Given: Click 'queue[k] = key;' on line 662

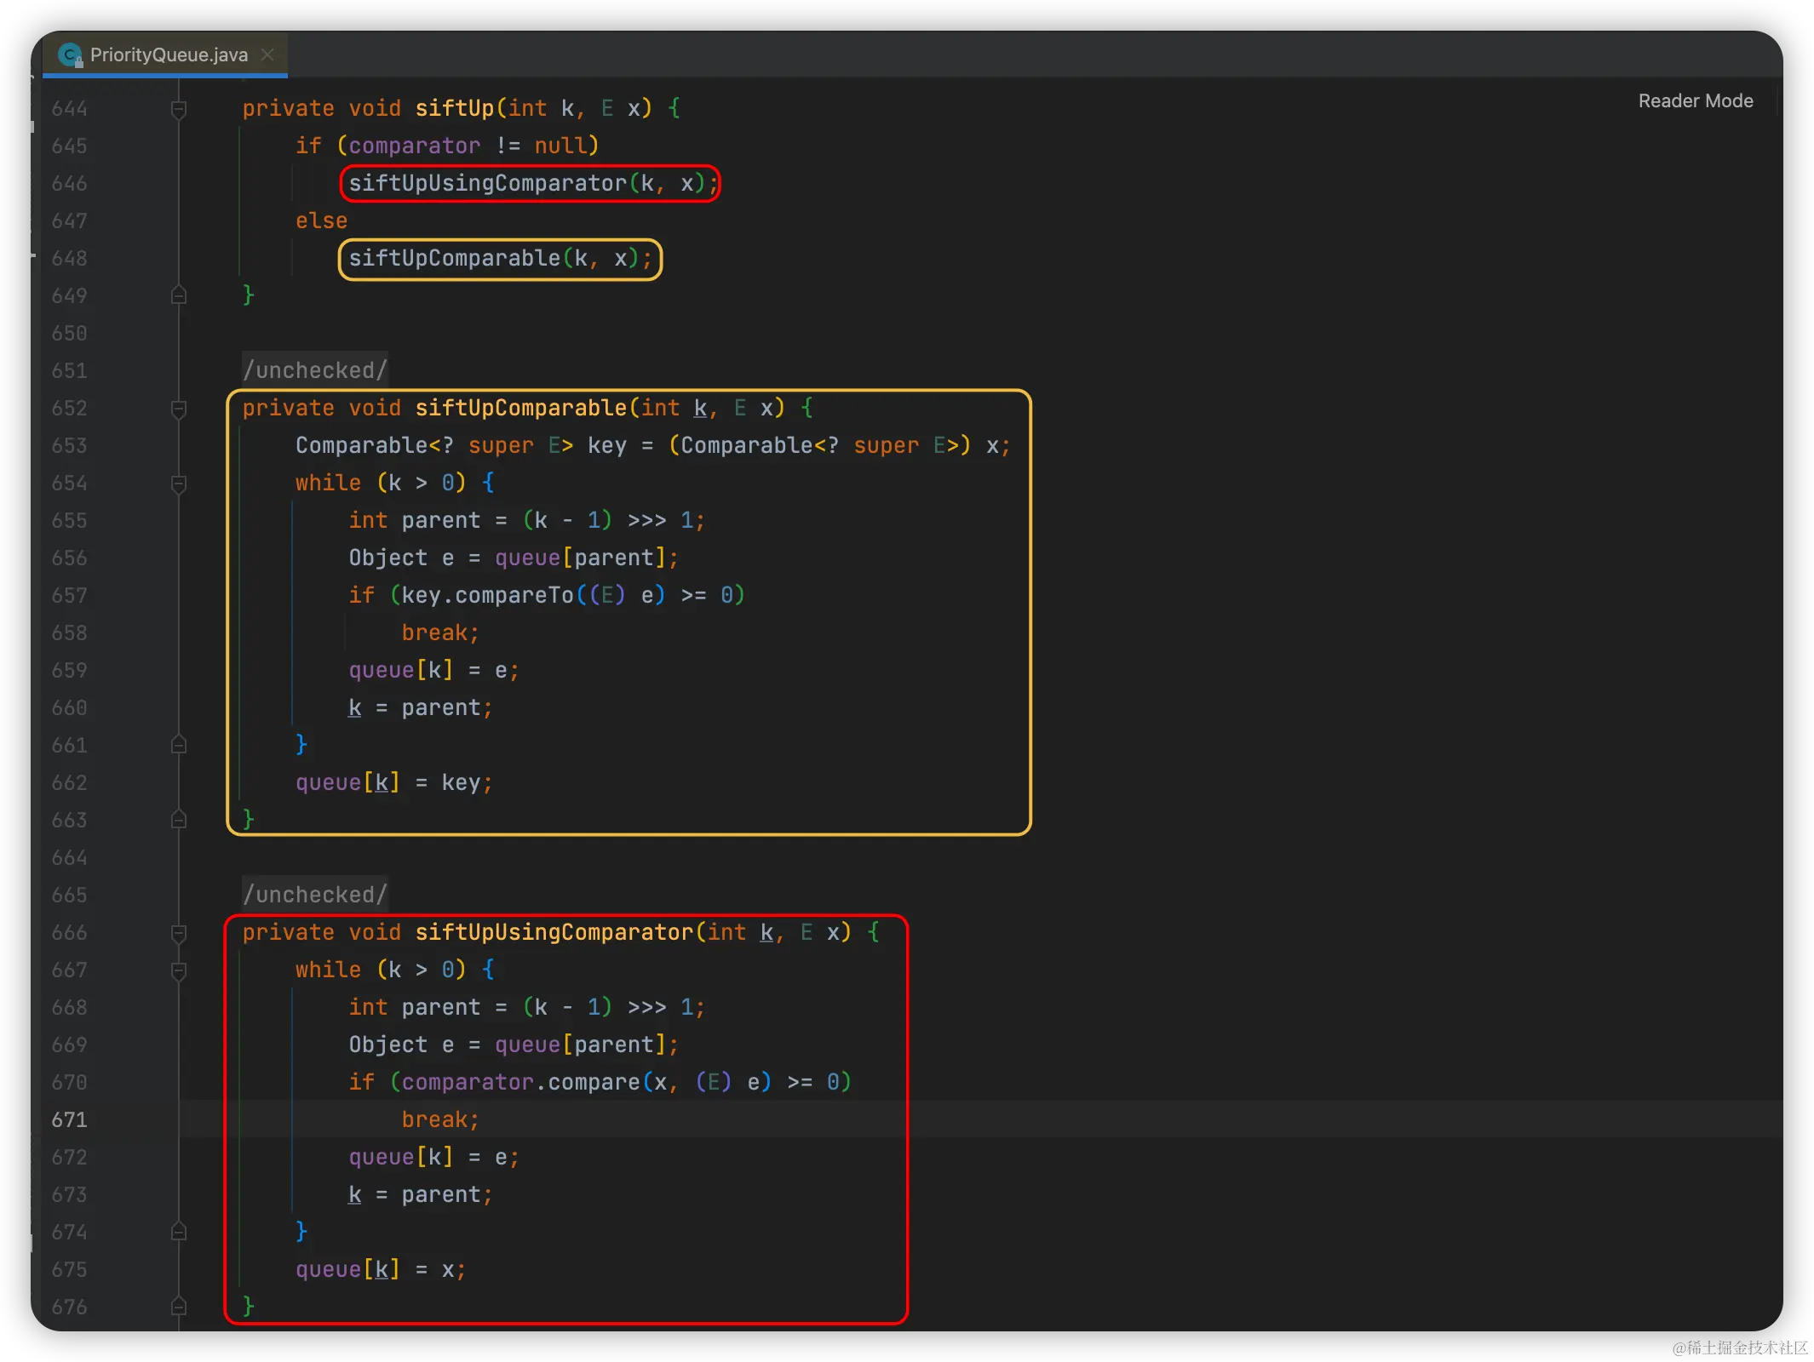Looking at the screenshot, I should tap(393, 783).
